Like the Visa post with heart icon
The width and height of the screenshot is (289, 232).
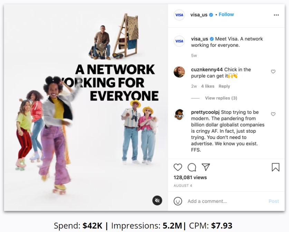(x=178, y=167)
